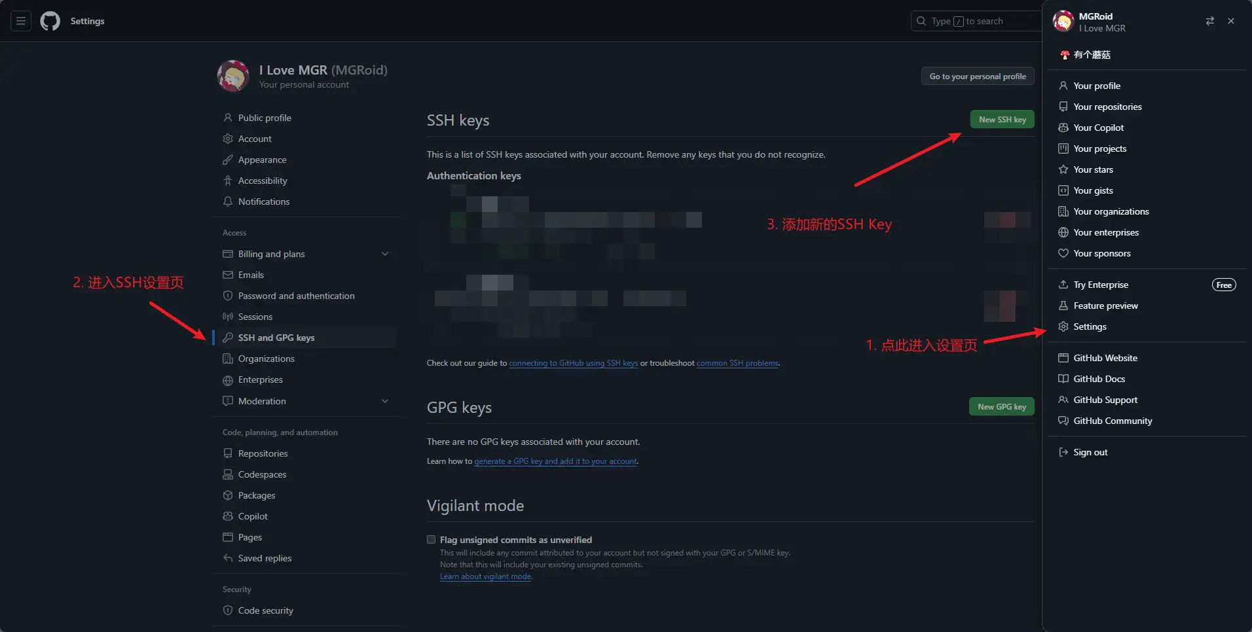Click the Codespaces icon in sidebar
This screenshot has width=1252, height=632.
tap(228, 474)
